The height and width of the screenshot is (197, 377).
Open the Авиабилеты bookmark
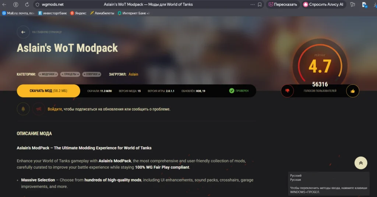pos(103,13)
